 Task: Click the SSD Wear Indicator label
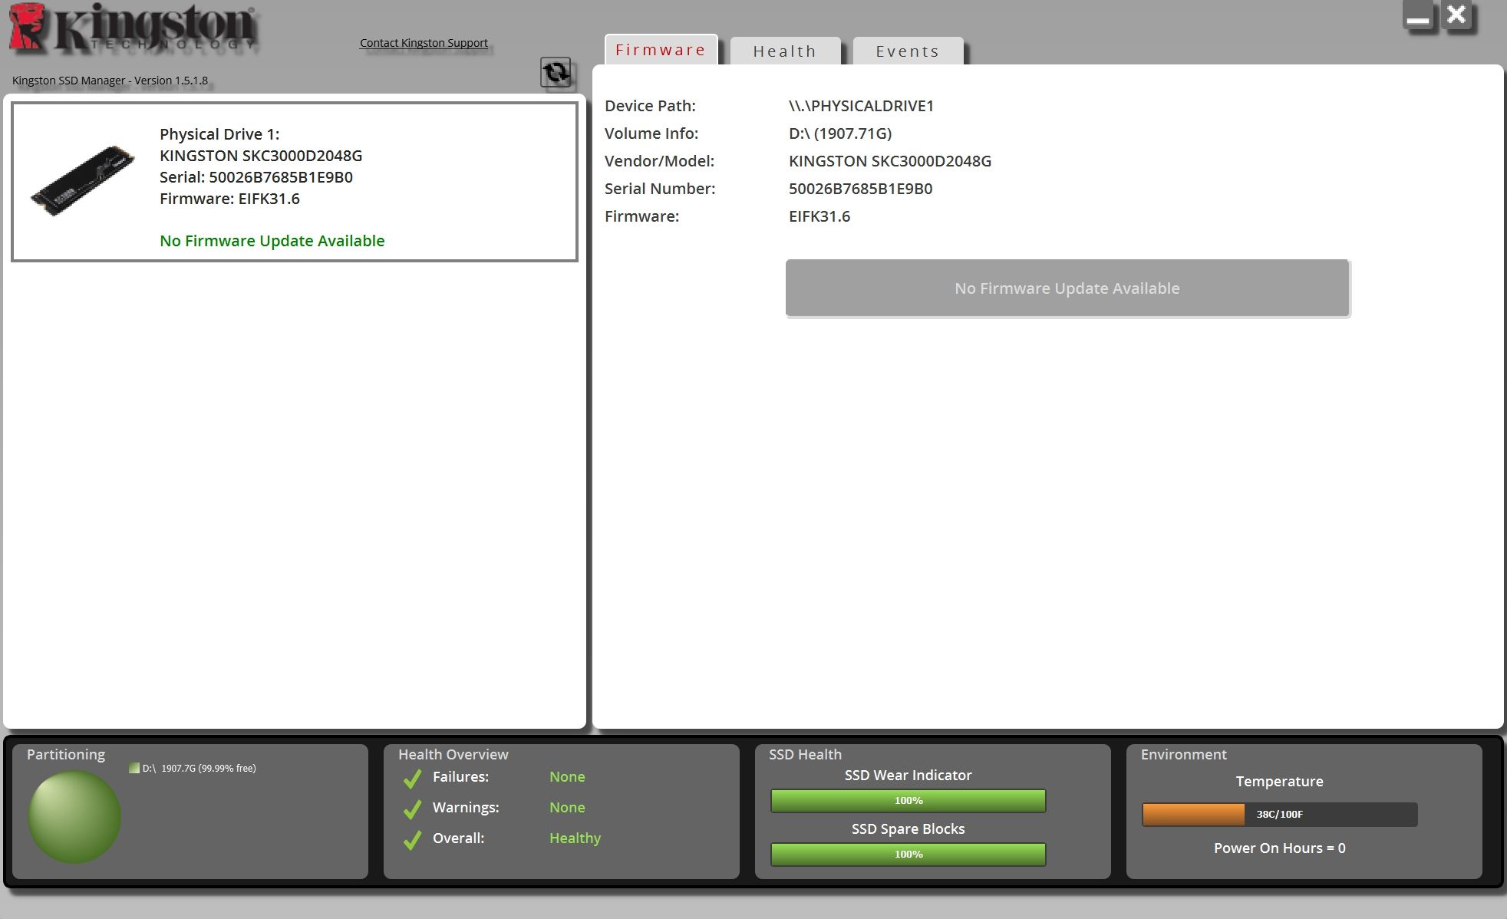coord(908,776)
